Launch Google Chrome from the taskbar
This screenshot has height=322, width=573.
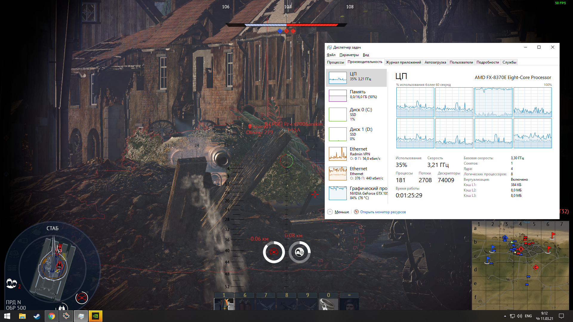coord(52,316)
